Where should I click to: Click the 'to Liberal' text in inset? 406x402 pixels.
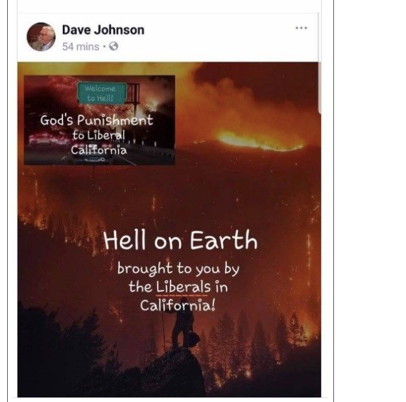coord(99,136)
